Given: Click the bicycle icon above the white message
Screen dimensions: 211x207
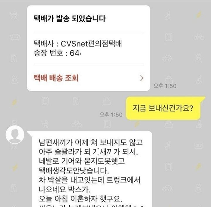Looking at the screenshot, I should click(76, 124).
